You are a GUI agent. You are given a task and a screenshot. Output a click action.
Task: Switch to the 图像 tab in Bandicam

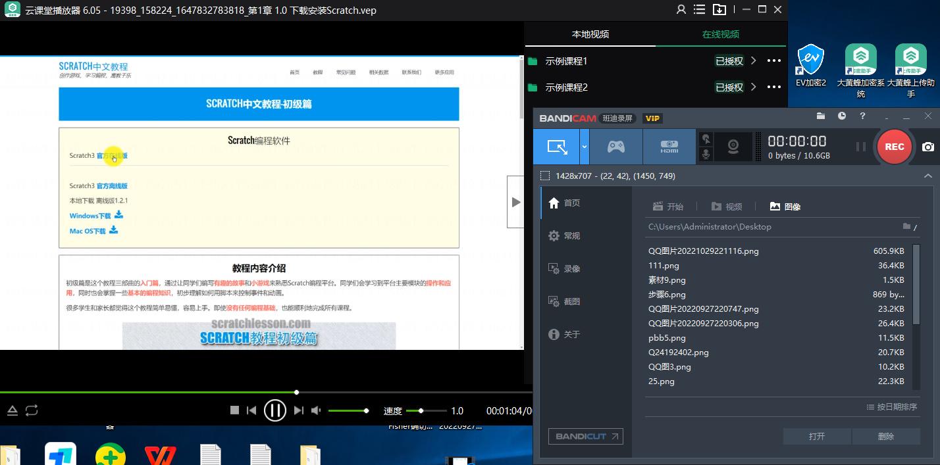(x=785, y=207)
